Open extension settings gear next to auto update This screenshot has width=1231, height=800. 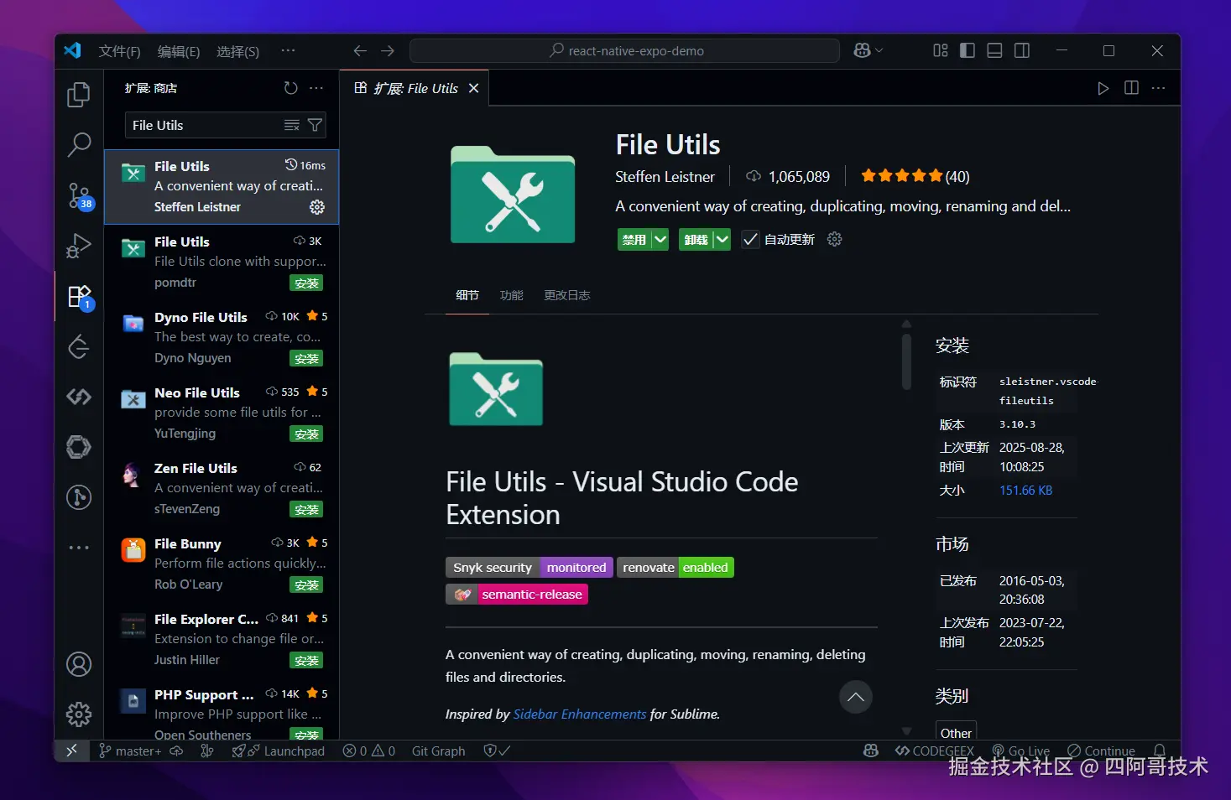834,239
